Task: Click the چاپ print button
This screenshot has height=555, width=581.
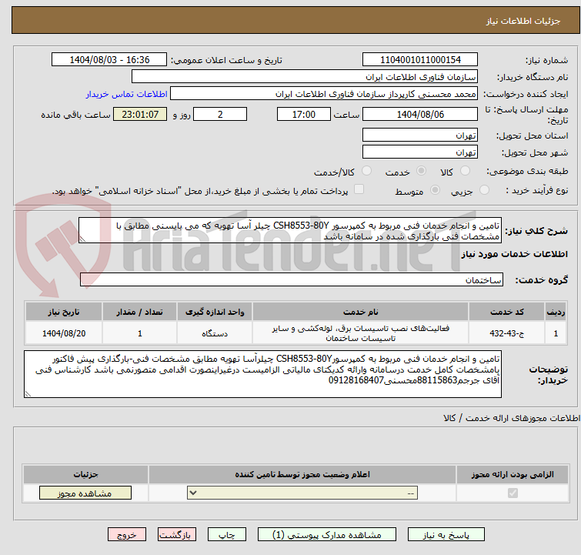Action: point(226,535)
